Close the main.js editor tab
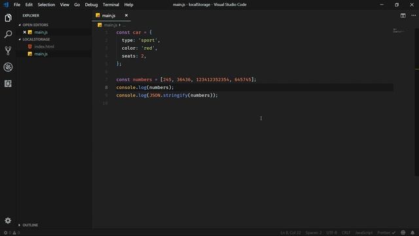The width and height of the screenshot is (419, 236). [126, 16]
